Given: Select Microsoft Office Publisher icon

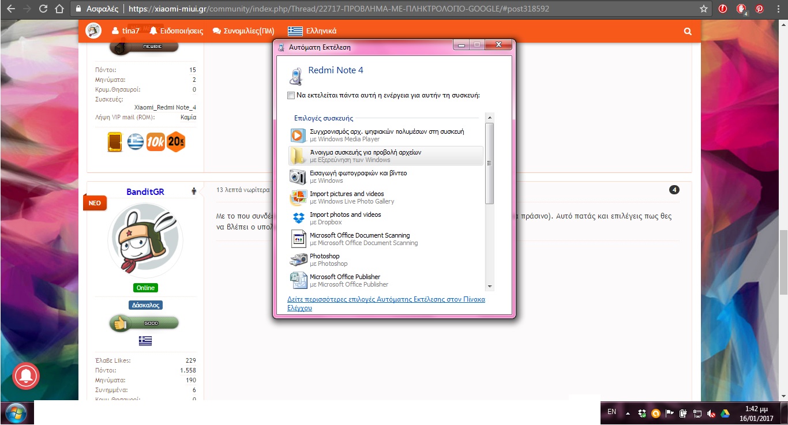Looking at the screenshot, I should [x=298, y=281].
